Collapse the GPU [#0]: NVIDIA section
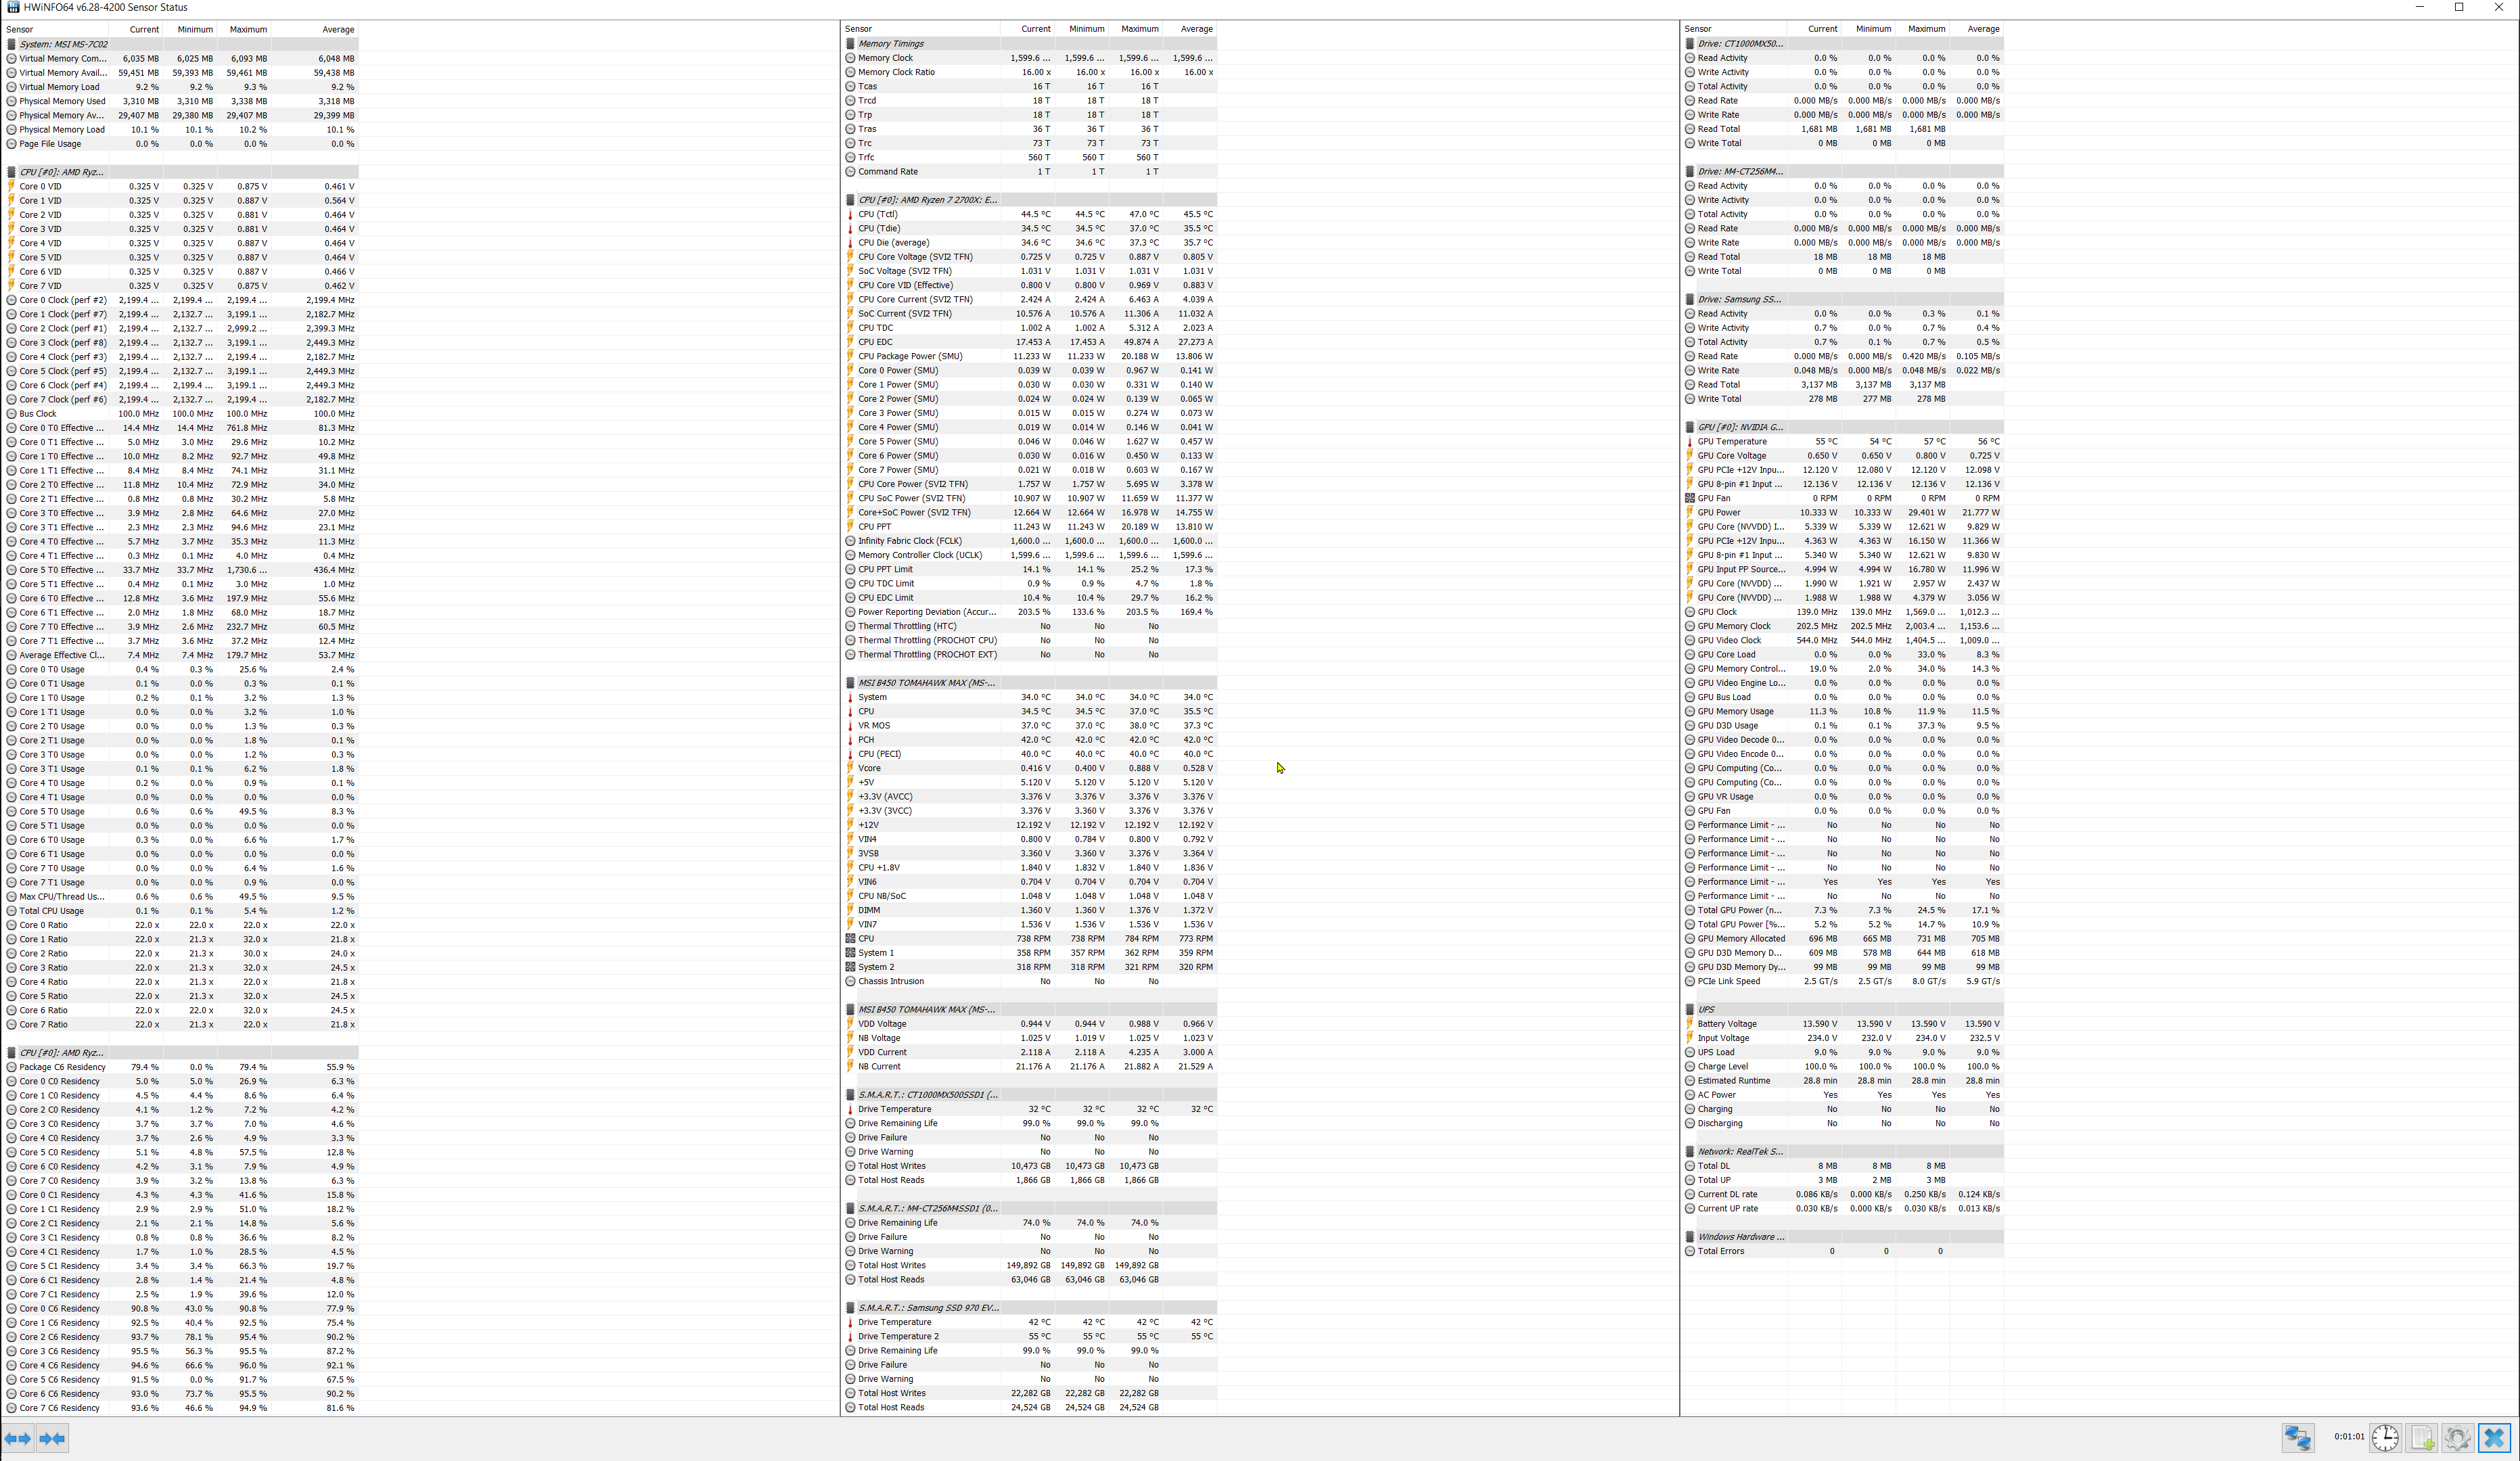This screenshot has height=1461, width=2520. coord(1739,427)
